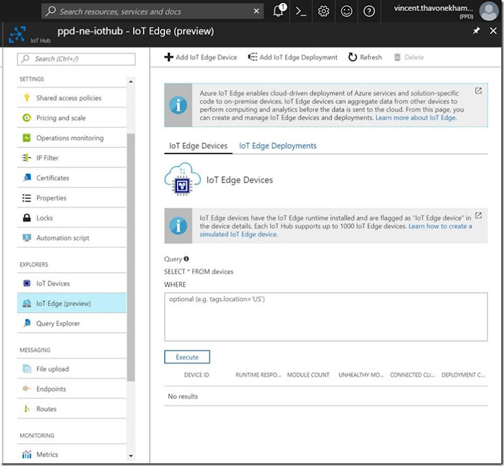
Task: Add IoT Edge Device
Action: click(x=200, y=57)
